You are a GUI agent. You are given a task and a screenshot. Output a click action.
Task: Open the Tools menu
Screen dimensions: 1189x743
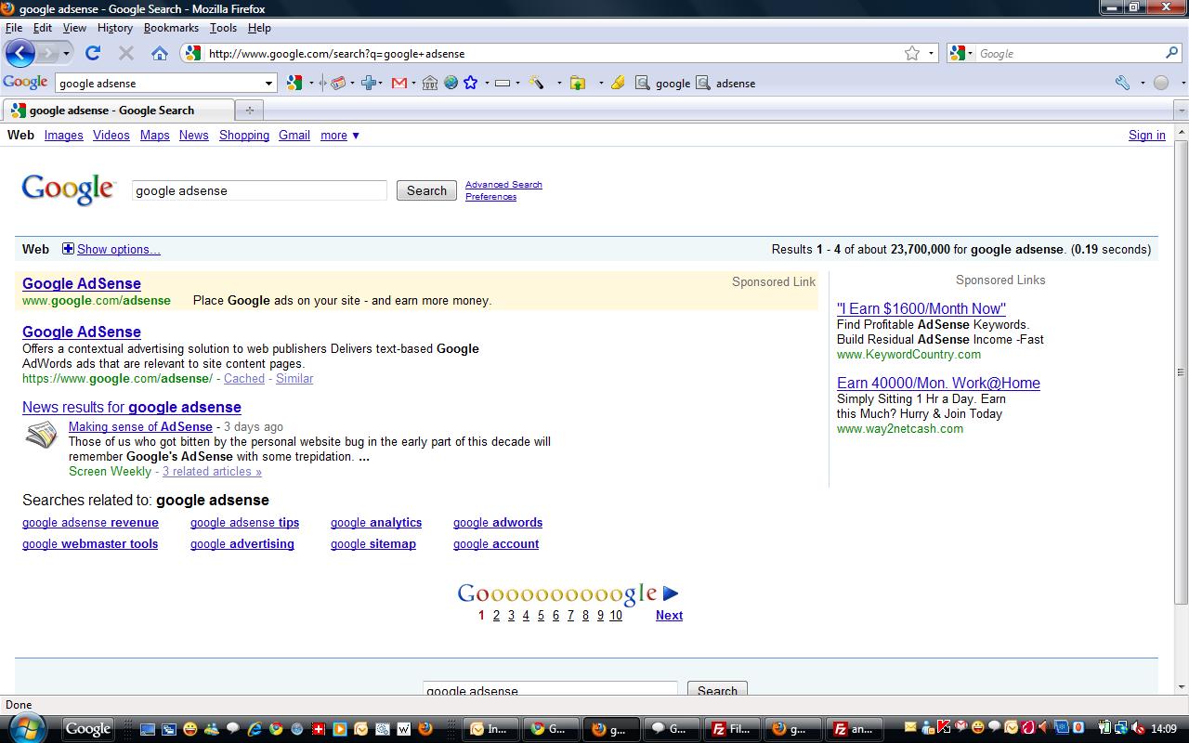coord(223,28)
